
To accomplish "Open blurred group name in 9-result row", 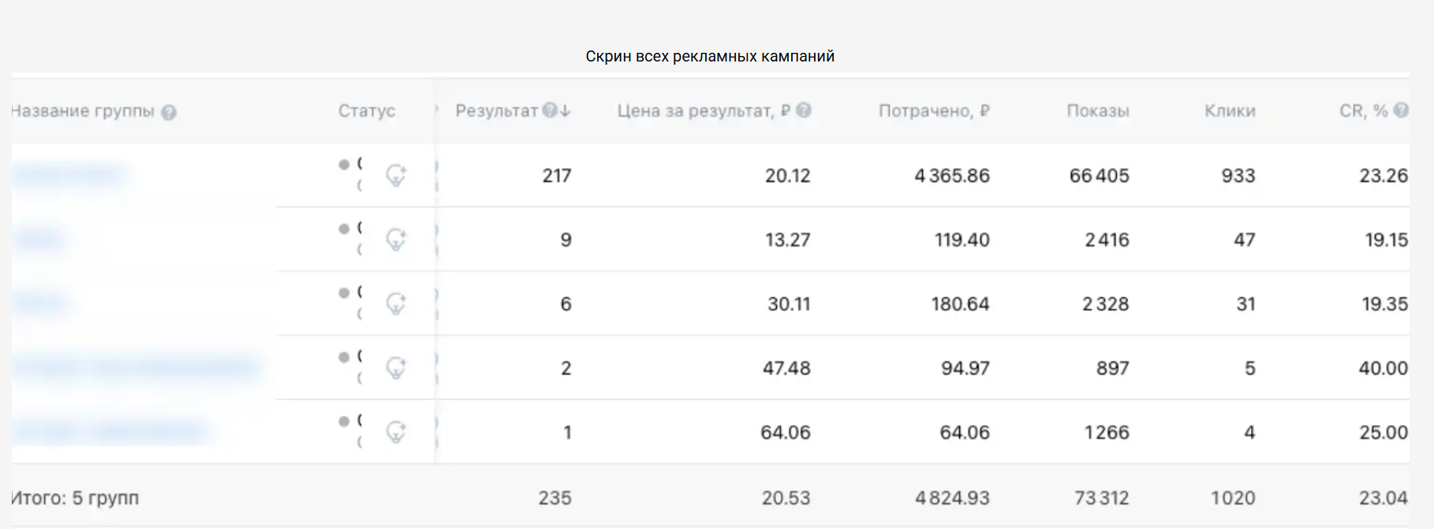I will tap(38, 239).
